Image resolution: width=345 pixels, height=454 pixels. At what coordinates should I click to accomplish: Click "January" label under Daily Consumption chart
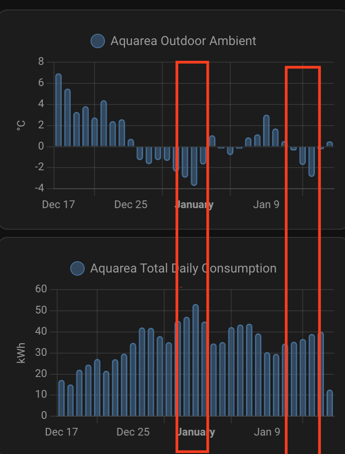(x=196, y=432)
